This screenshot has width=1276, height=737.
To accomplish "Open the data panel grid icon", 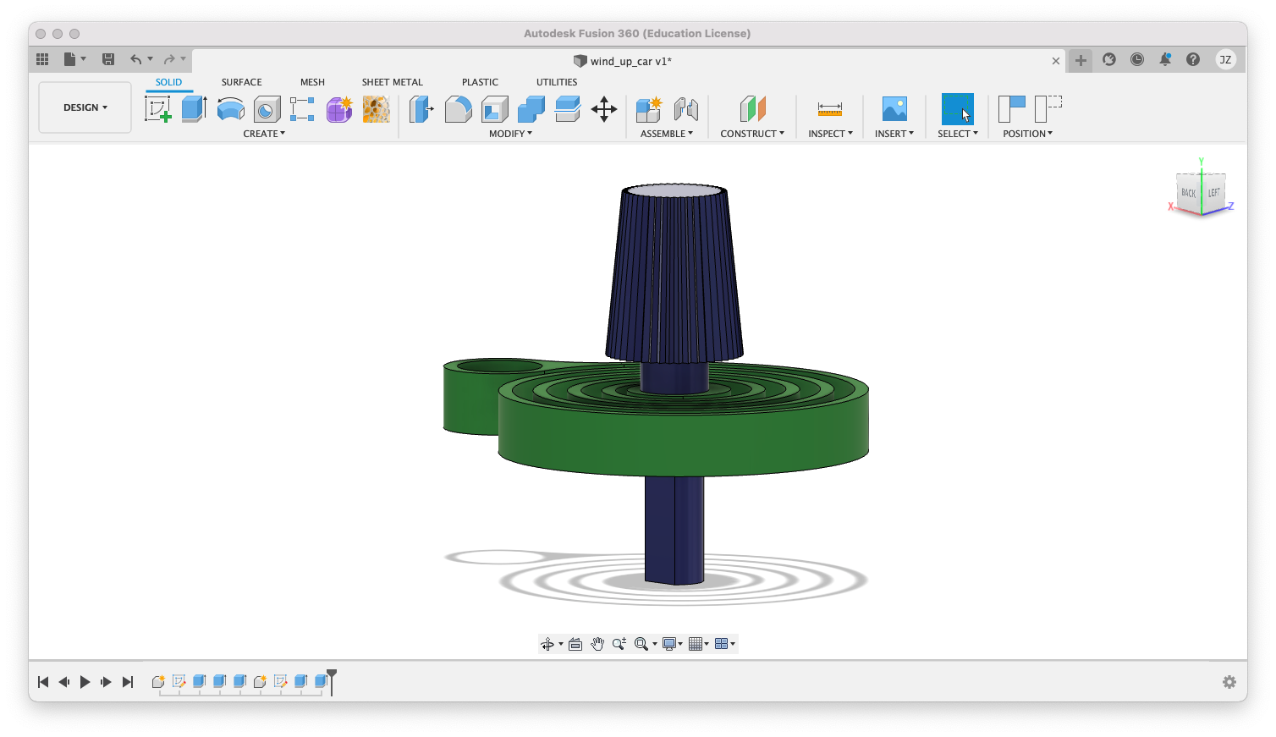I will click(x=42, y=59).
